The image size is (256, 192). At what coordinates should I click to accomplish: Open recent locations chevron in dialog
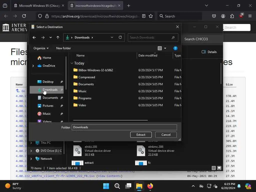click(x=50, y=37)
